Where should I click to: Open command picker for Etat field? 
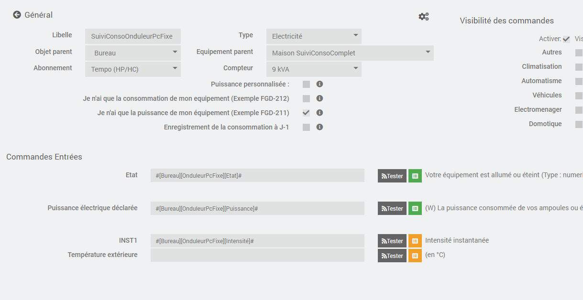(415, 176)
